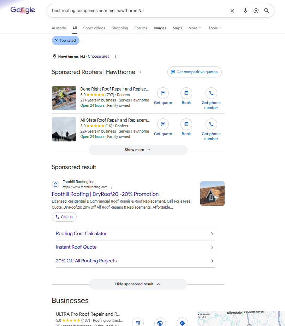Image resolution: width=285 pixels, height=326 pixels.
Task: Open ULTRA Pro Roof website globe icon
Action: pyautogui.click(x=160, y=323)
